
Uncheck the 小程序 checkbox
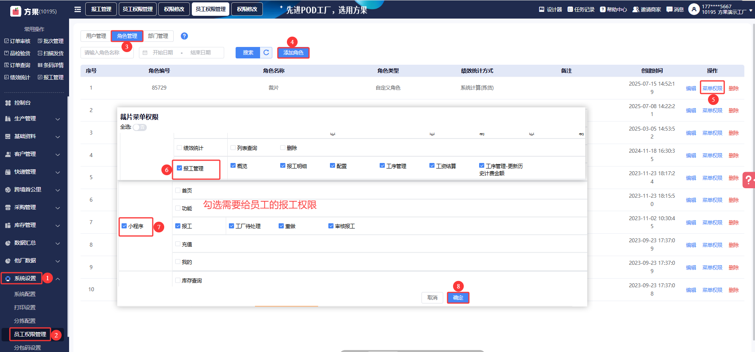(x=124, y=226)
